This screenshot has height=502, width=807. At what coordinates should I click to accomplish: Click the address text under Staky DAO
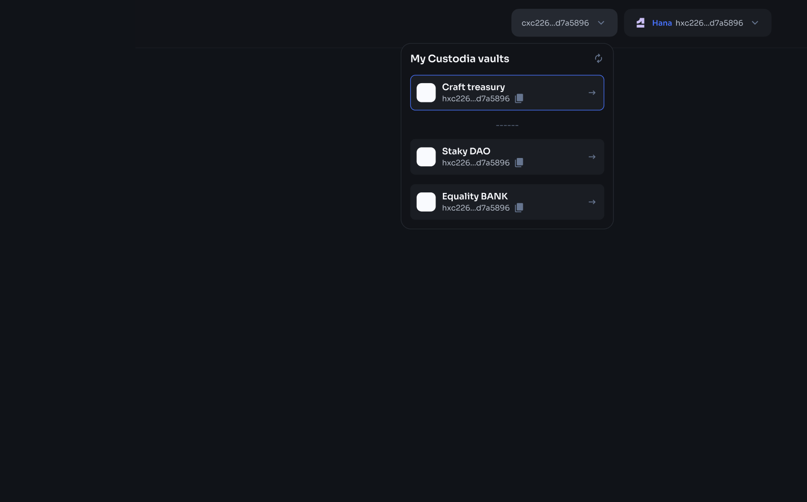coord(475,163)
